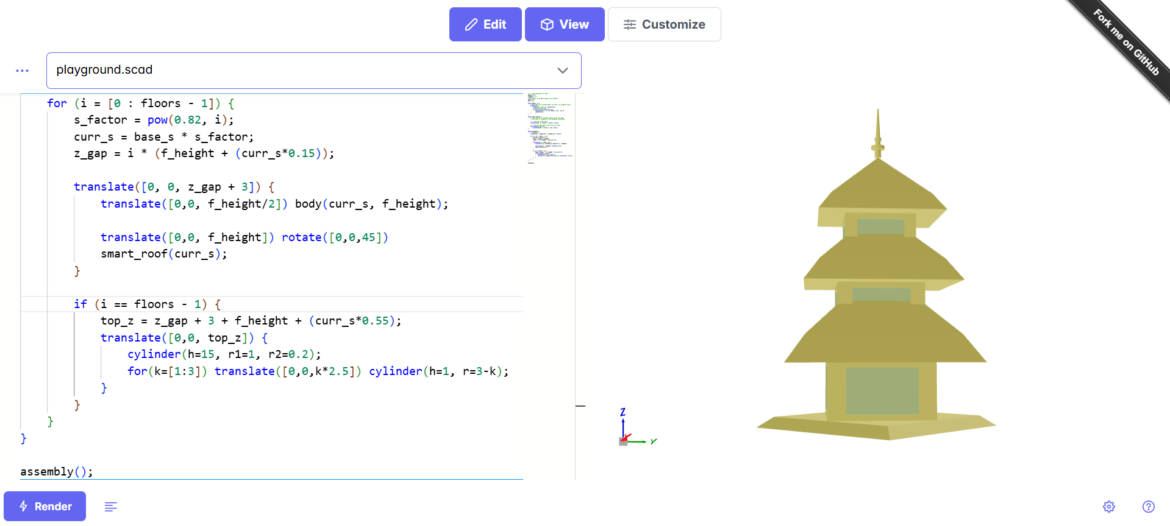Image resolution: width=1170 pixels, height=526 pixels.
Task: Click the 'assembly();' code line
Action: (x=57, y=472)
